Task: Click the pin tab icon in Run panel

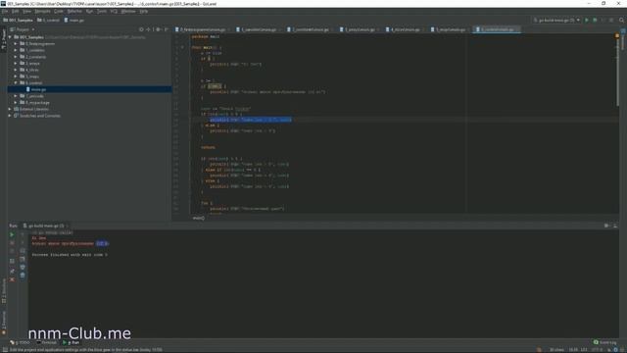Action: pyautogui.click(x=12, y=271)
